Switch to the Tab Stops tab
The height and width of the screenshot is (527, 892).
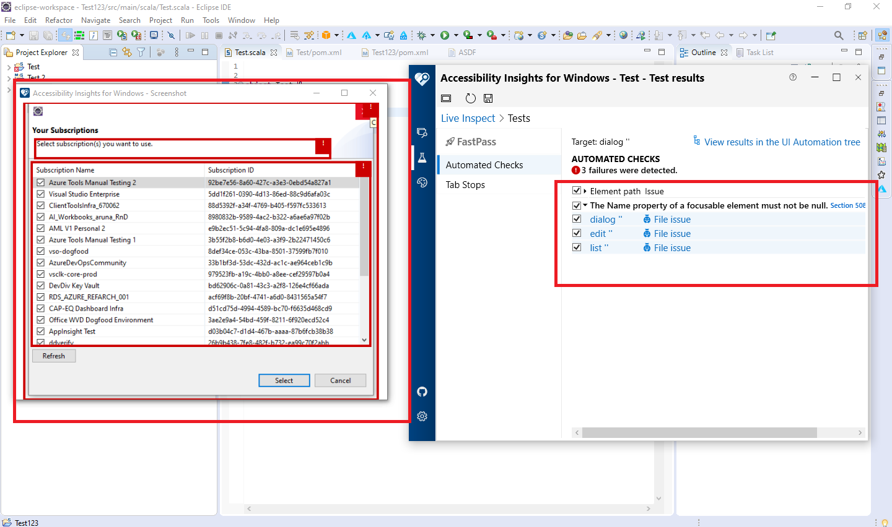pyautogui.click(x=465, y=184)
